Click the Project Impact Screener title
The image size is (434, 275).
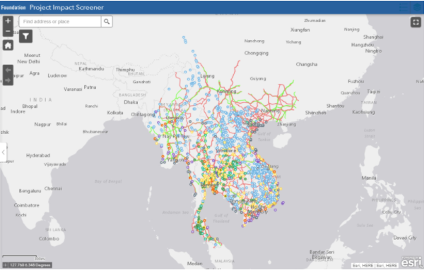[x=66, y=8]
